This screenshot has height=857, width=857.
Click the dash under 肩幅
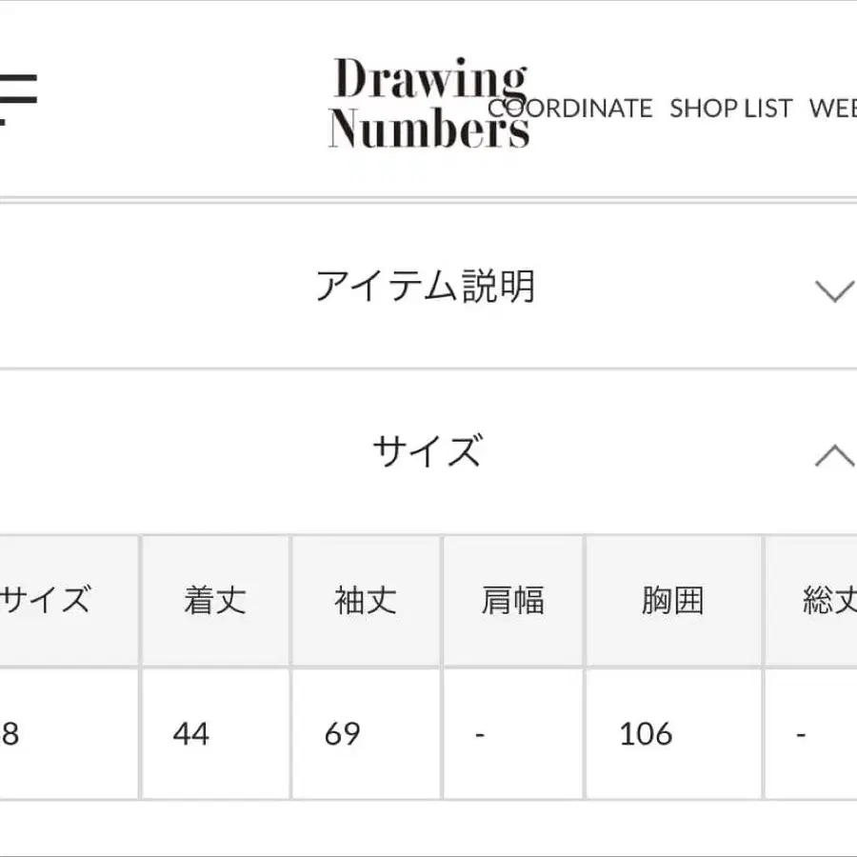480,734
